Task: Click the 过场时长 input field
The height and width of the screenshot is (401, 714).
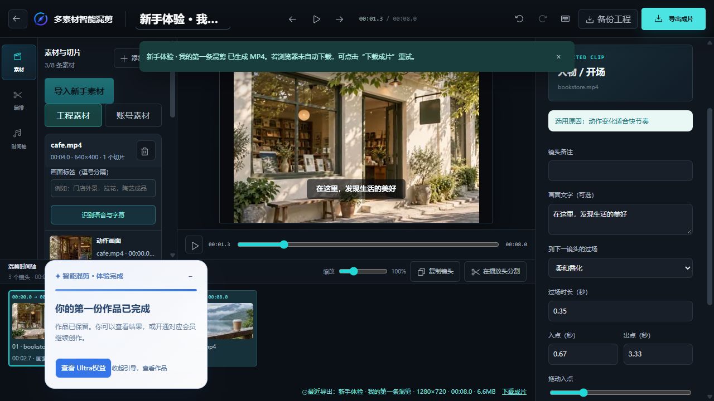Action: click(620, 311)
